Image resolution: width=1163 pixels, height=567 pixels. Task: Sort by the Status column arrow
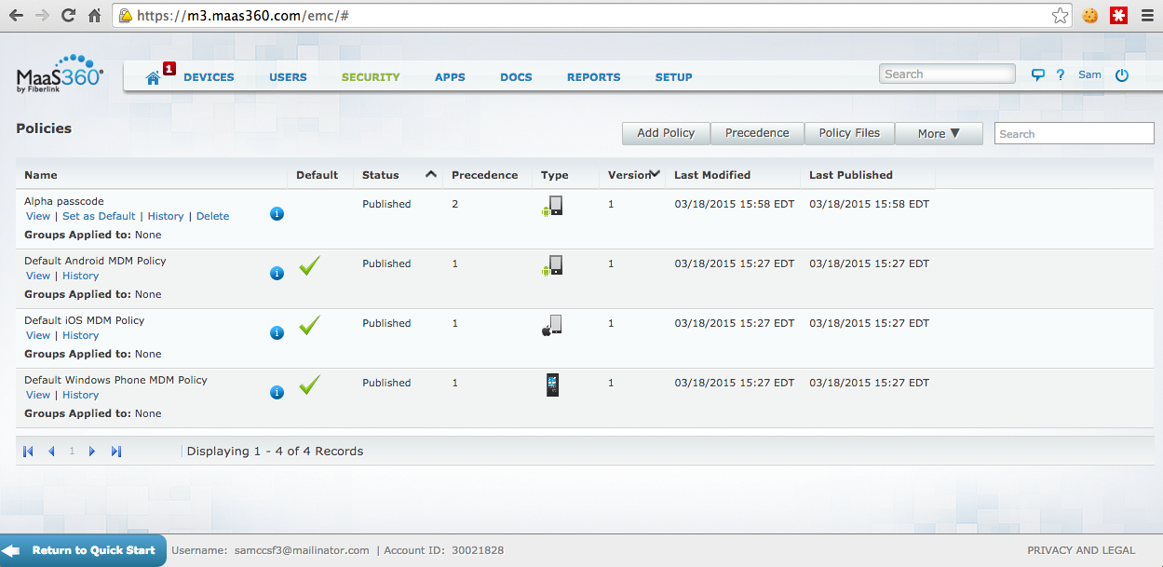[431, 174]
